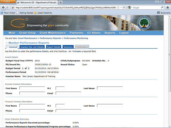
Task: Open the Bookmarks toolbar button
Action: point(164,13)
